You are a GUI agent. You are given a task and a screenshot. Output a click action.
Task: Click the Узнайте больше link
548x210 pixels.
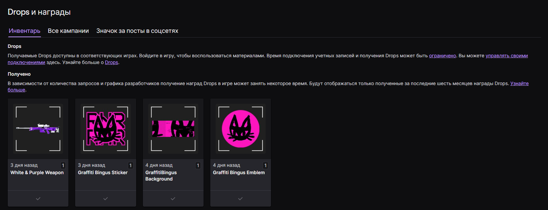tap(519, 84)
